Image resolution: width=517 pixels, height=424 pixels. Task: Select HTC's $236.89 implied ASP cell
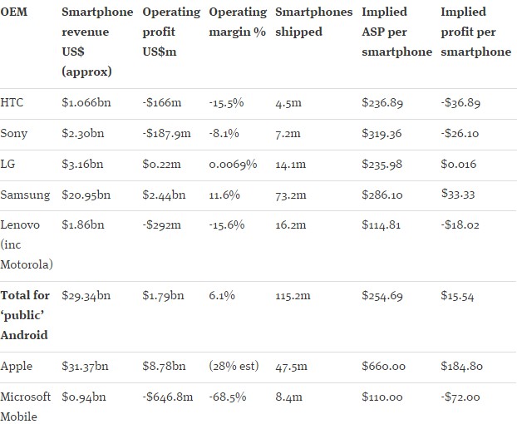point(382,102)
